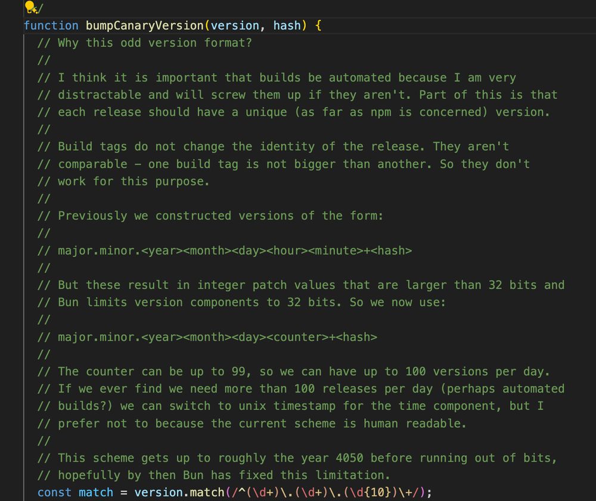Click the 'const' keyword on last line

point(54,492)
